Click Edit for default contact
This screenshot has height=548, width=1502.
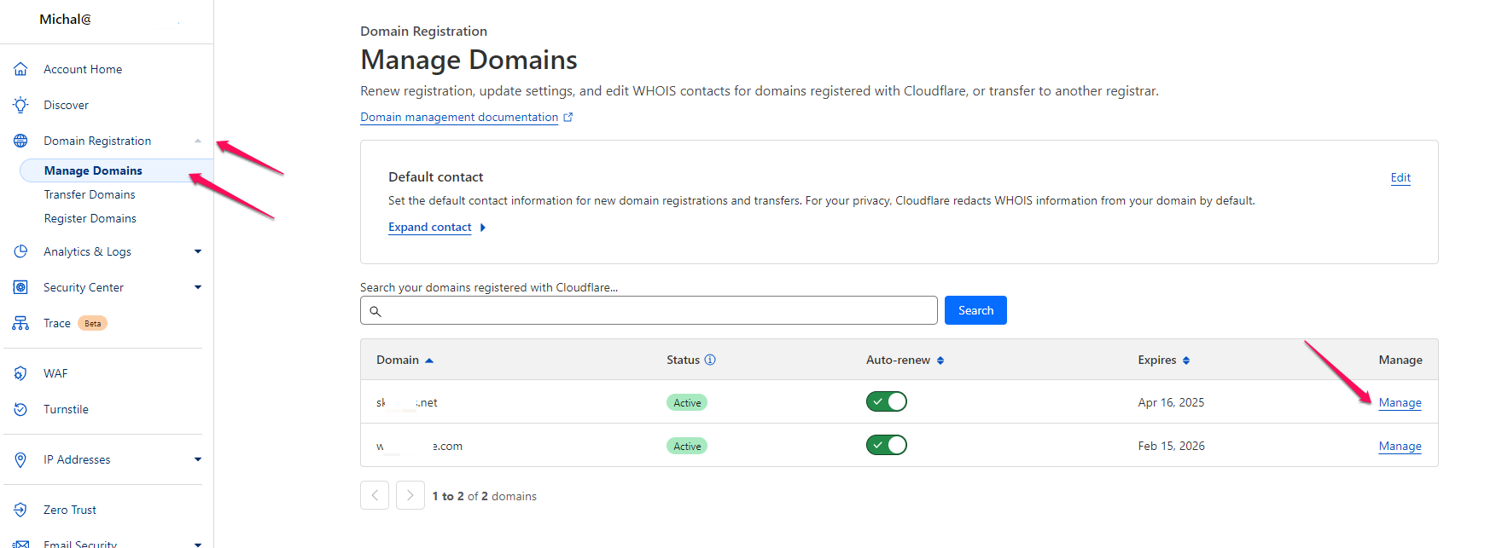pos(1400,177)
